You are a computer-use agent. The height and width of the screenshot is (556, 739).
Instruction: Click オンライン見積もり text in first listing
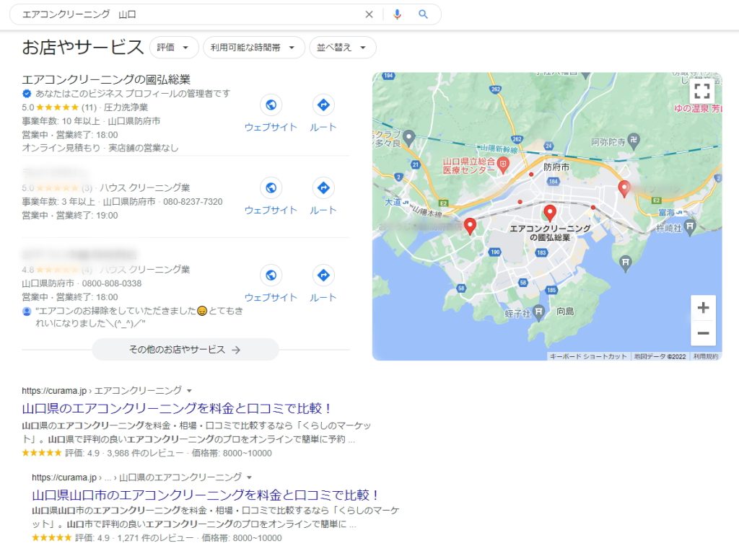click(x=61, y=148)
